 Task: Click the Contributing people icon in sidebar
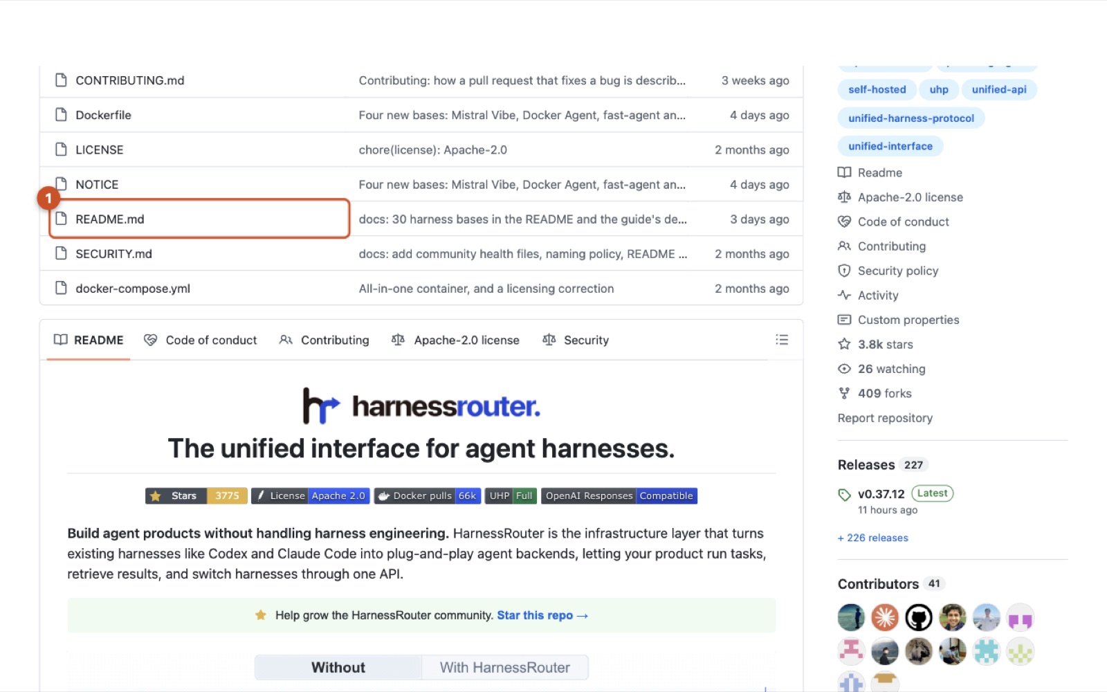point(844,246)
